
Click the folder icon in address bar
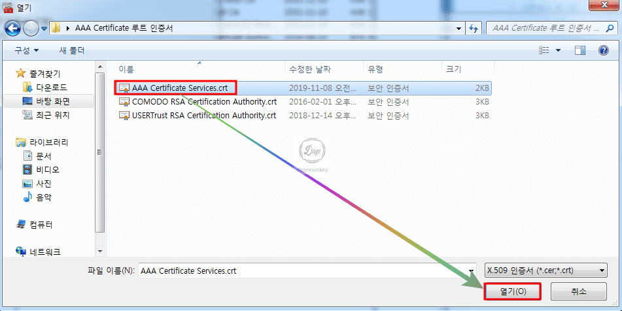coord(56,28)
